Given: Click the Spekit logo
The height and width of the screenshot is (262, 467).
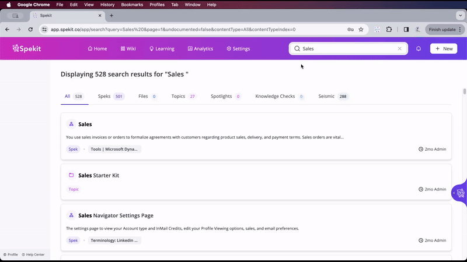Looking at the screenshot, I should 27,48.
